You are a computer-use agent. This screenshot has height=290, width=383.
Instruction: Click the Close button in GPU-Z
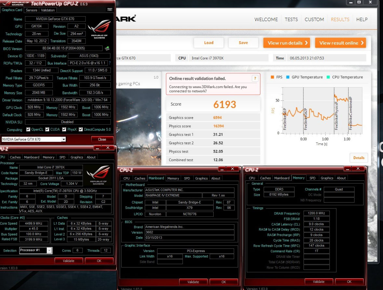102,139
